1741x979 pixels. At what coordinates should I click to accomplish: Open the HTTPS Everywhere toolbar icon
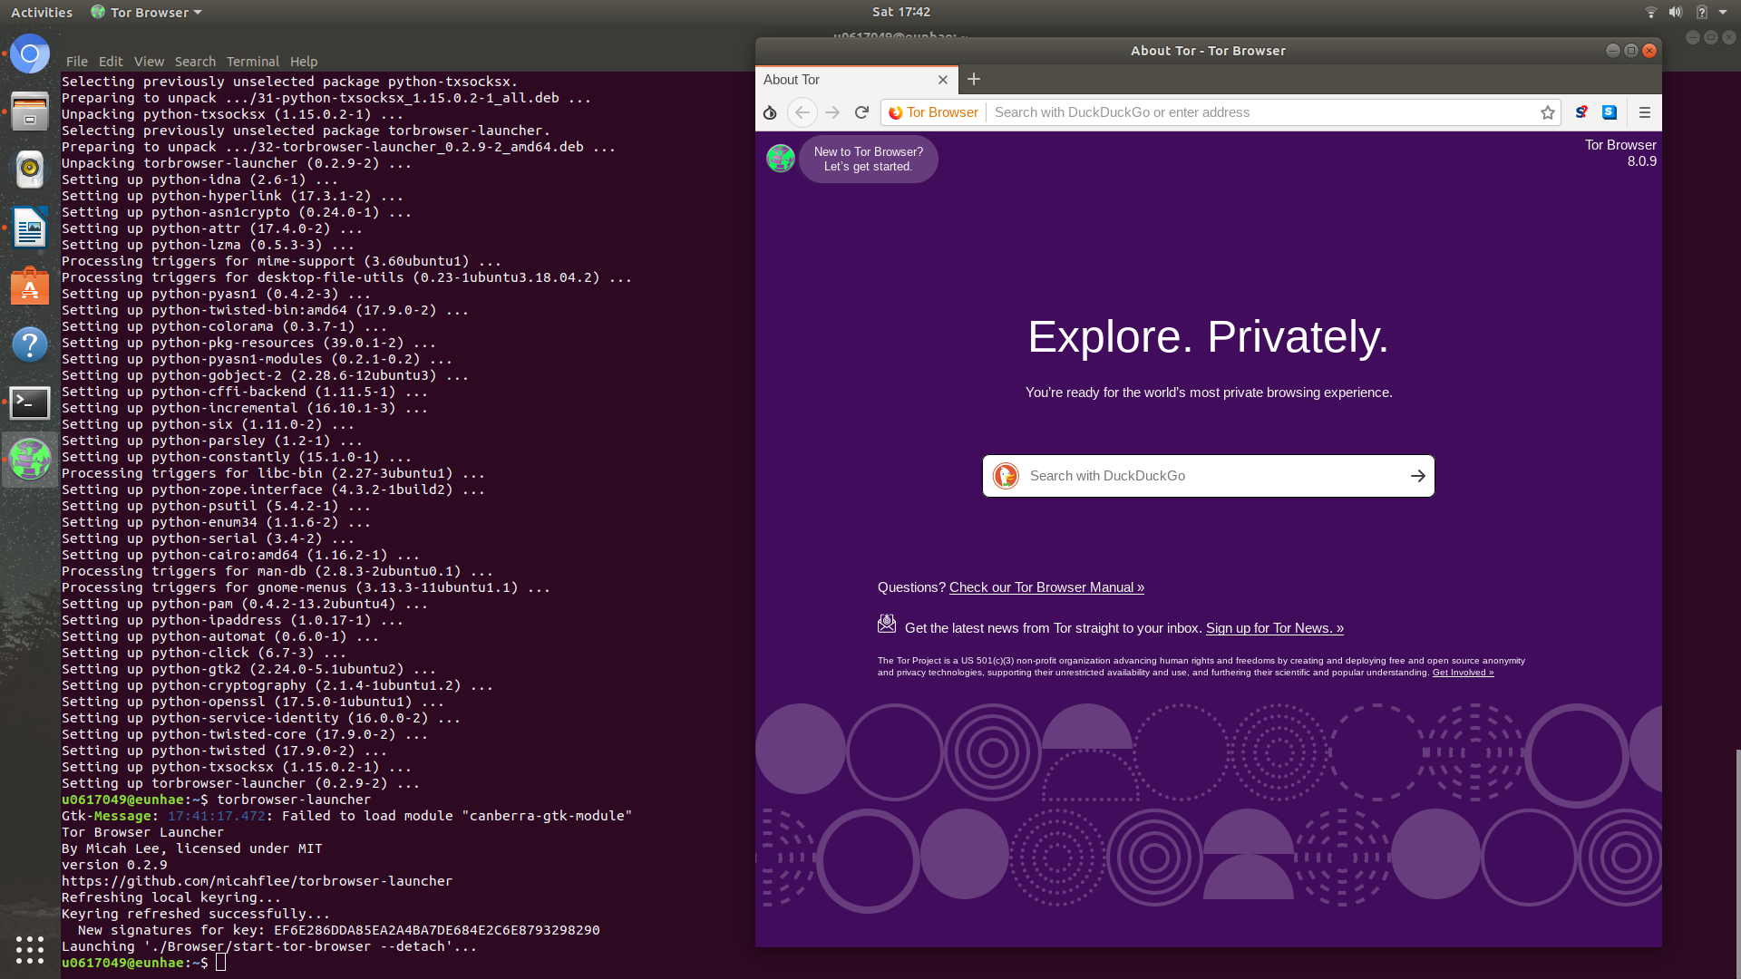coord(1610,112)
